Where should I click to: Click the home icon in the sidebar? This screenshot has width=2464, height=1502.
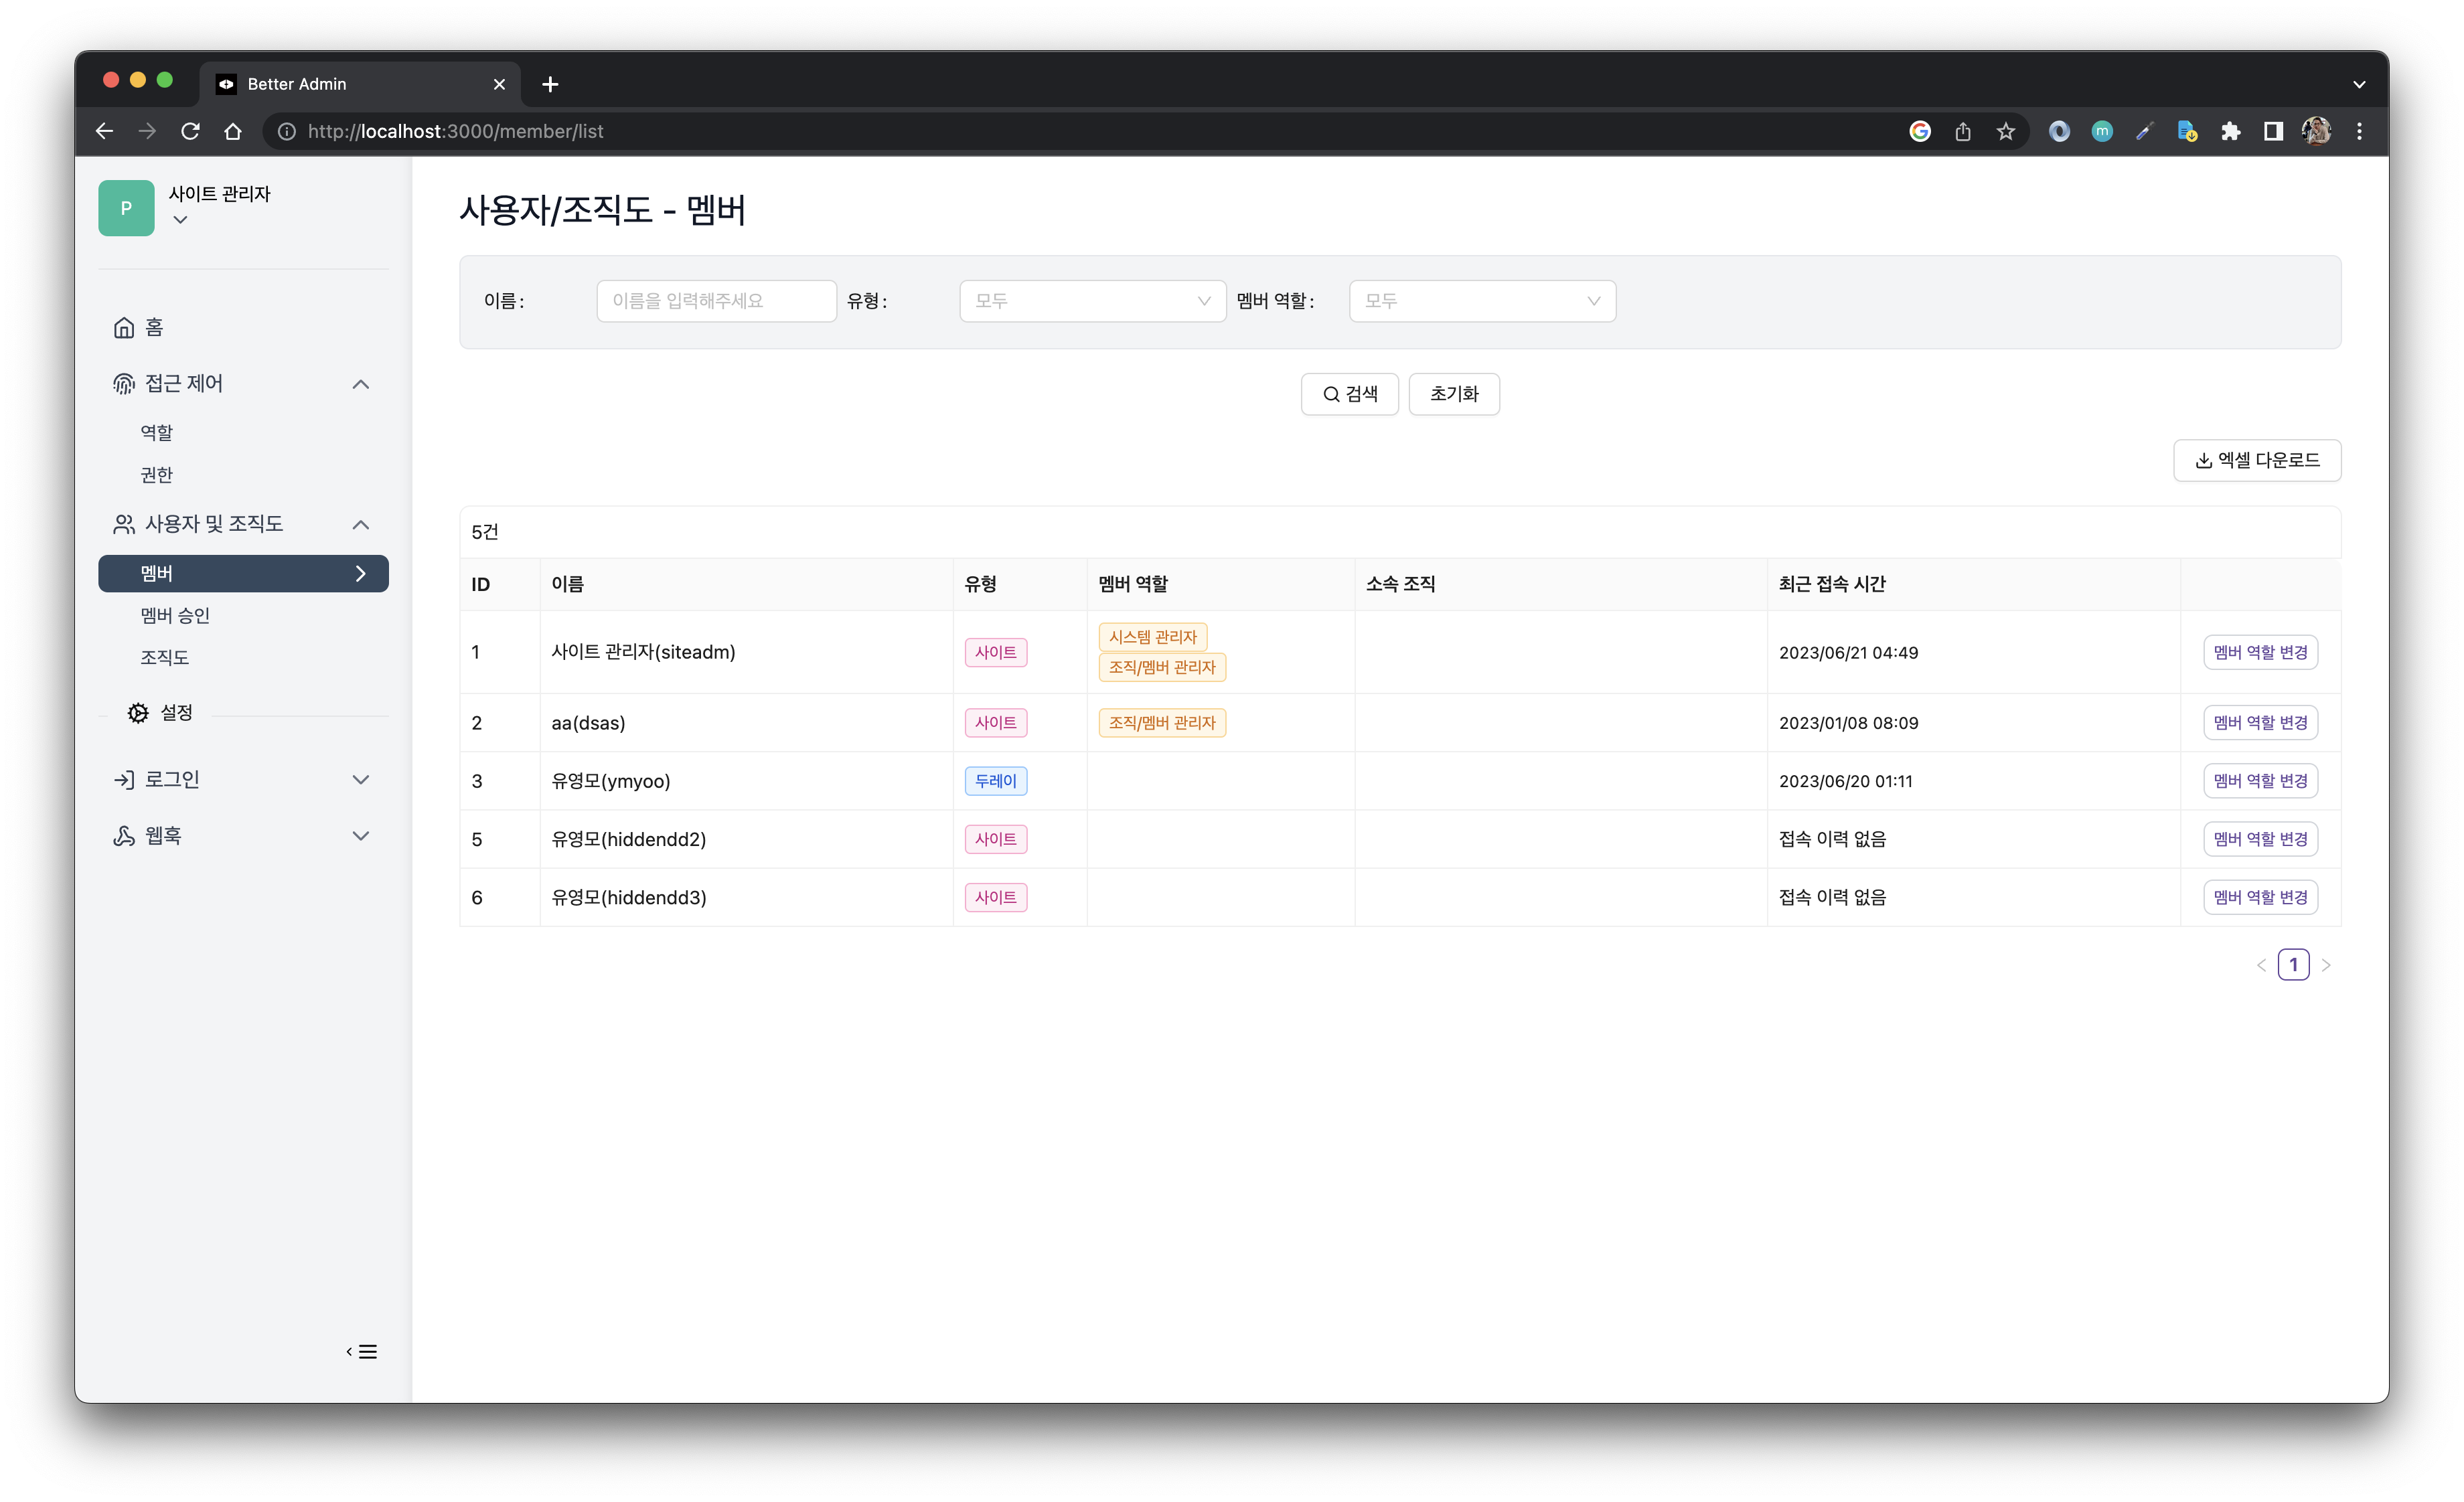coord(123,327)
